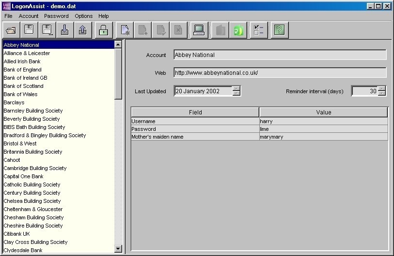Image resolution: width=394 pixels, height=256 pixels.
Task: Click the greyed delete document X icon
Action: [x=178, y=30]
